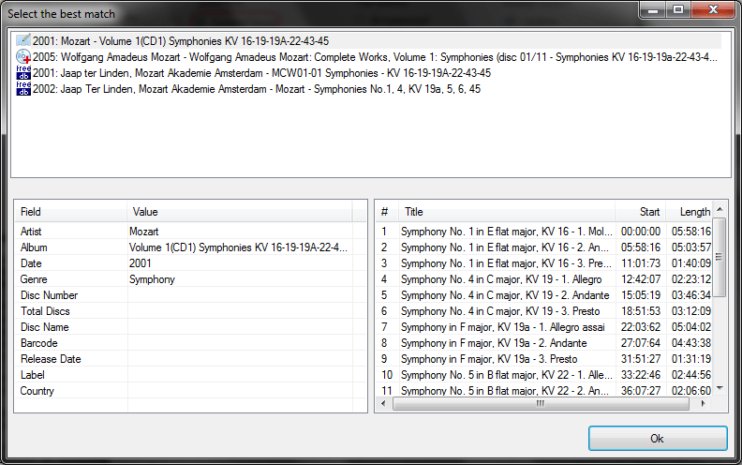Click the Ok button
Image resolution: width=742 pixels, height=465 pixels.
658,439
